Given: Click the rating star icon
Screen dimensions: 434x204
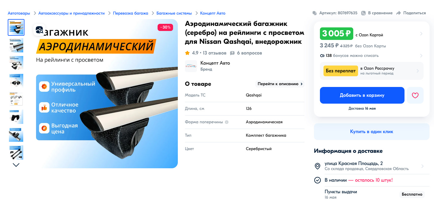Looking at the screenshot, I should (187, 53).
